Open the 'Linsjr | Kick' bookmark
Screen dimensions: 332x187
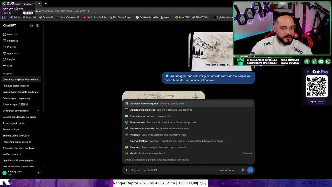pos(30,17)
